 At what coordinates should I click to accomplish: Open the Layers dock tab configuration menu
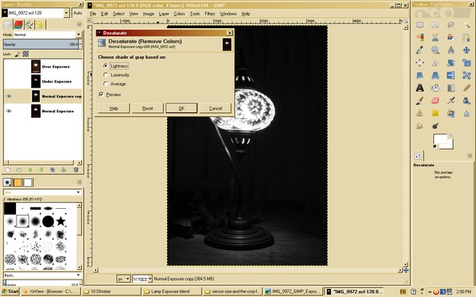[79, 24]
